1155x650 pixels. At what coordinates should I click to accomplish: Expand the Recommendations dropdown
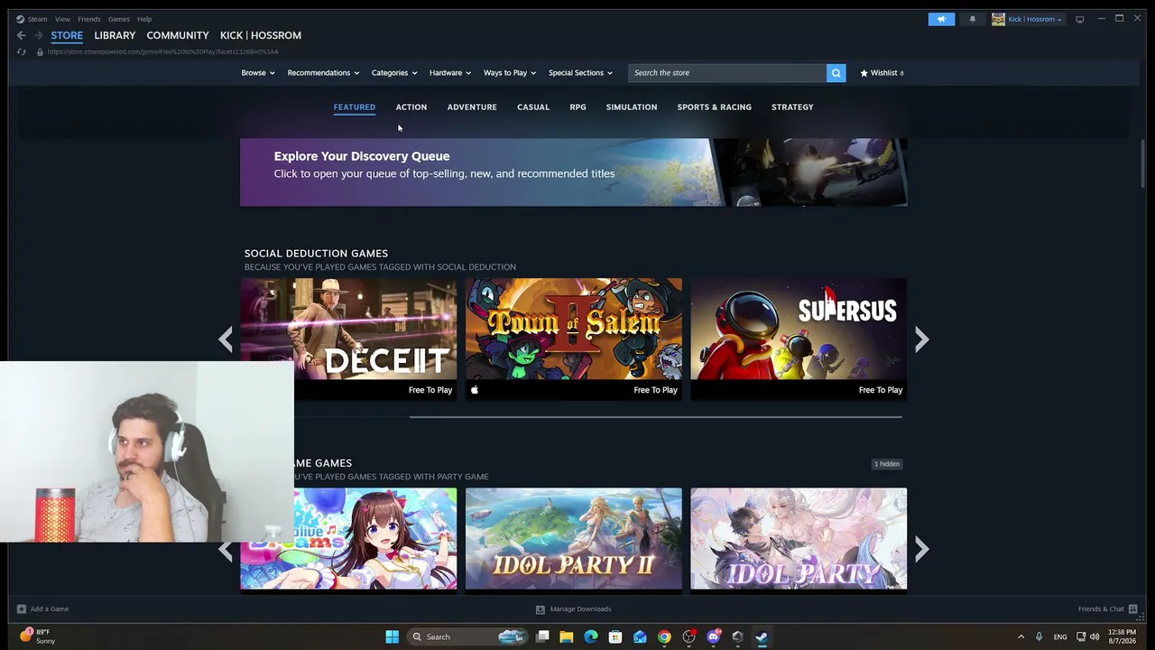[x=323, y=73]
